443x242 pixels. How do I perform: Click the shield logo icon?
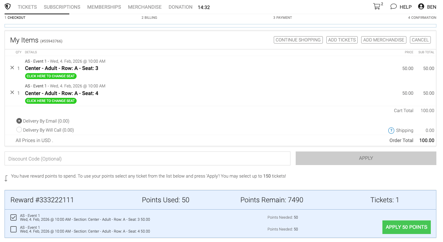coord(8,7)
